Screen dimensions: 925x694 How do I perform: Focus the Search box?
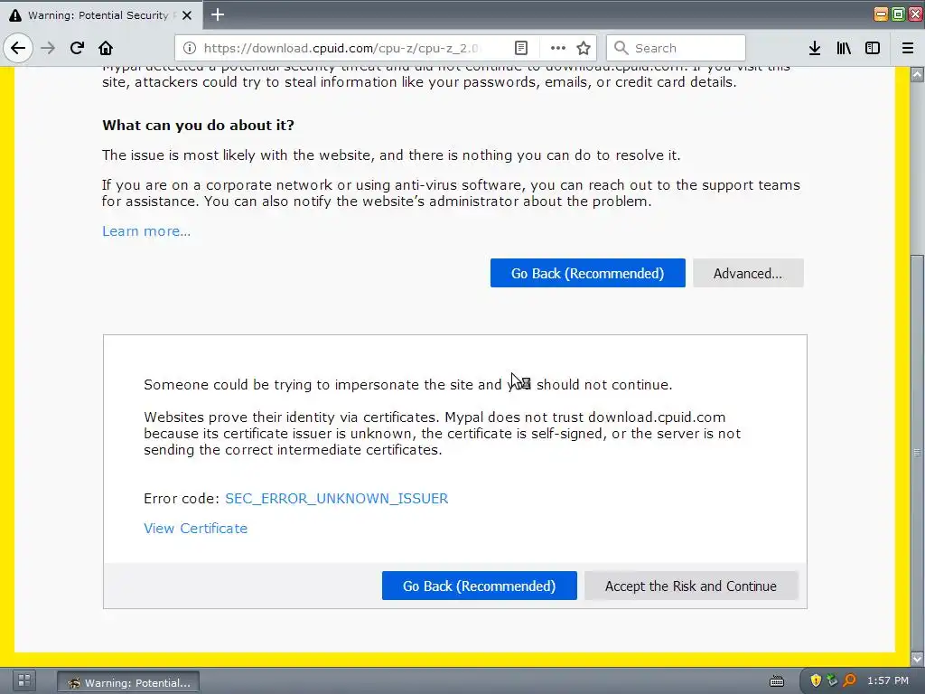pos(676,48)
